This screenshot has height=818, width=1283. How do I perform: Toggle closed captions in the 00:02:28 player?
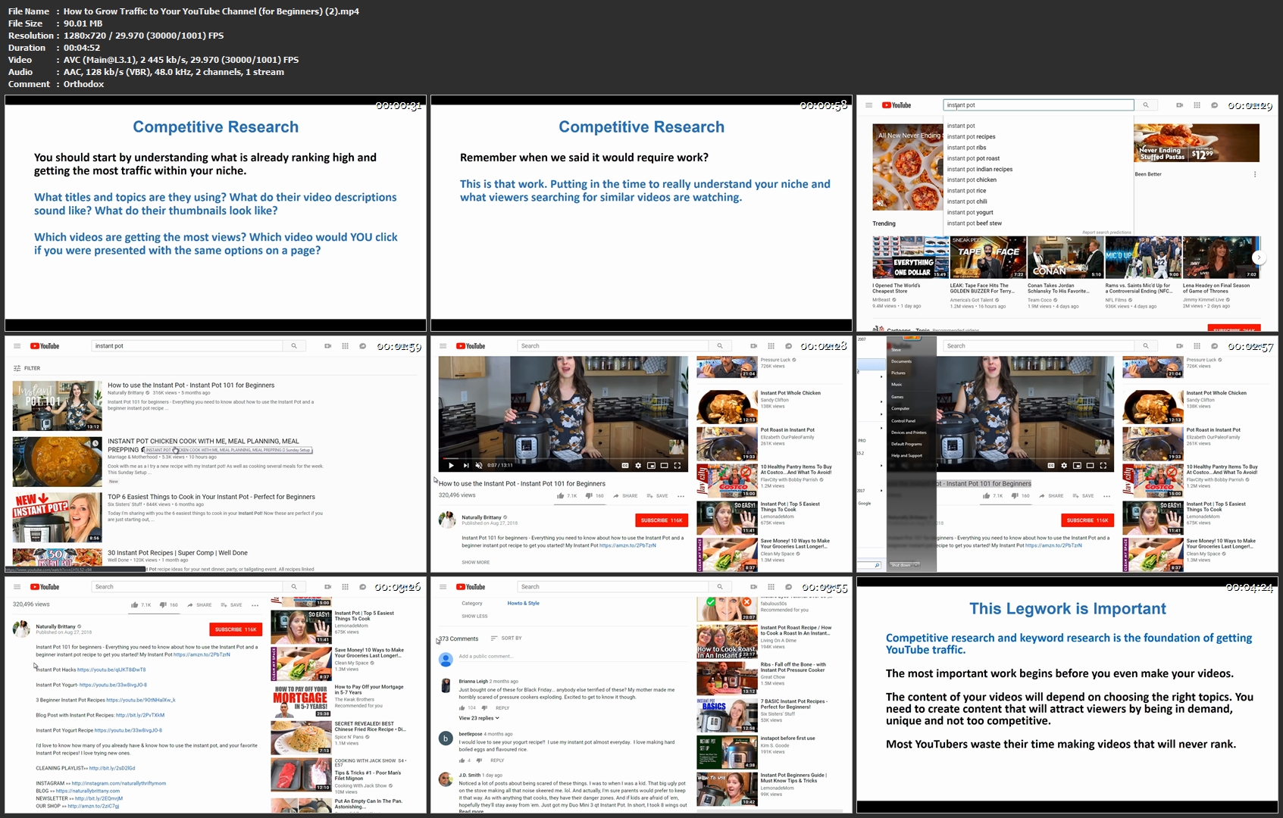[x=625, y=465]
